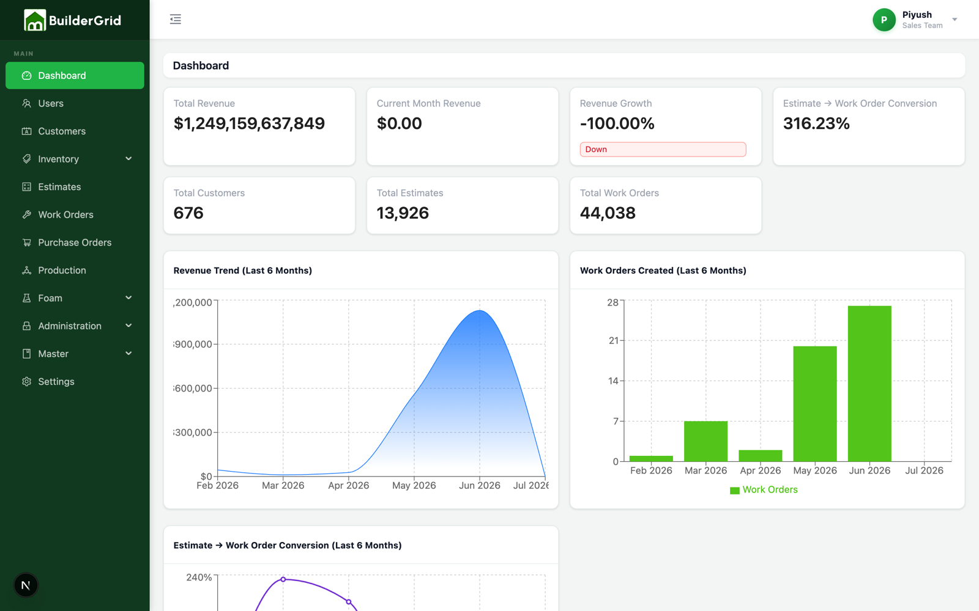This screenshot has height=611, width=979.
Task: Click the Revenue Trend (Last 6 Months) heading
Action: (x=243, y=271)
